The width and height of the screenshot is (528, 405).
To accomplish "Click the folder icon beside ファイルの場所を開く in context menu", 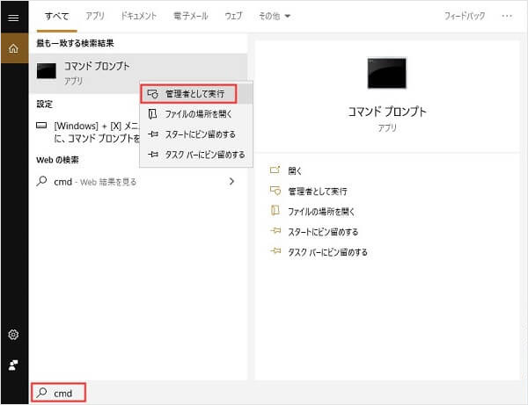I will point(152,114).
